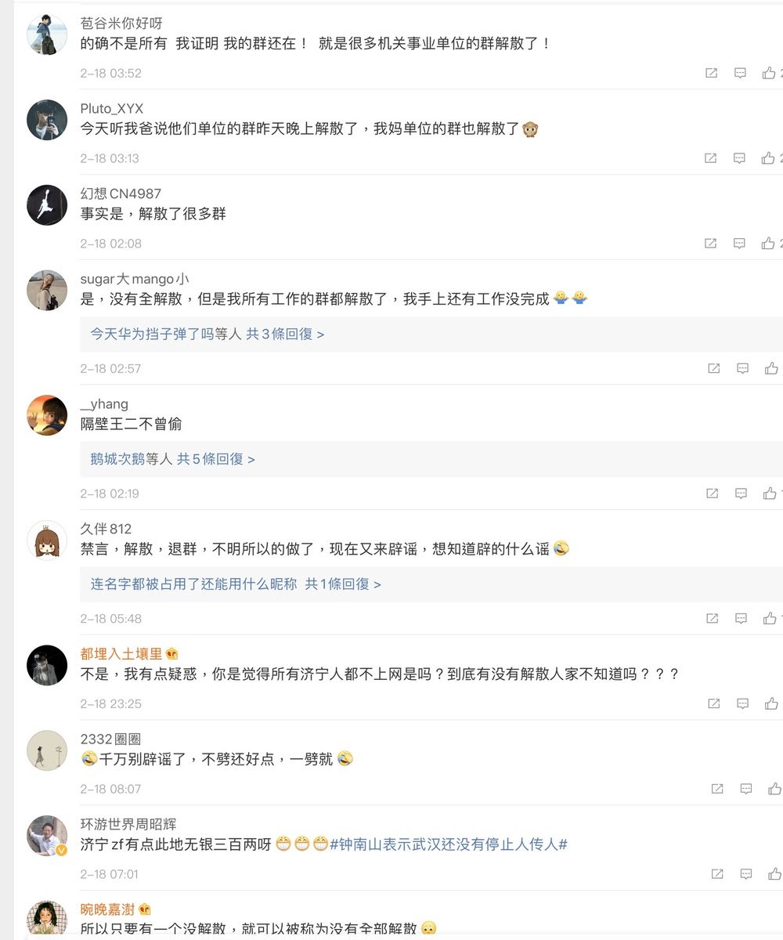
Task: Click the comment icon on 都埋入土壤里's comment
Action: tap(742, 703)
